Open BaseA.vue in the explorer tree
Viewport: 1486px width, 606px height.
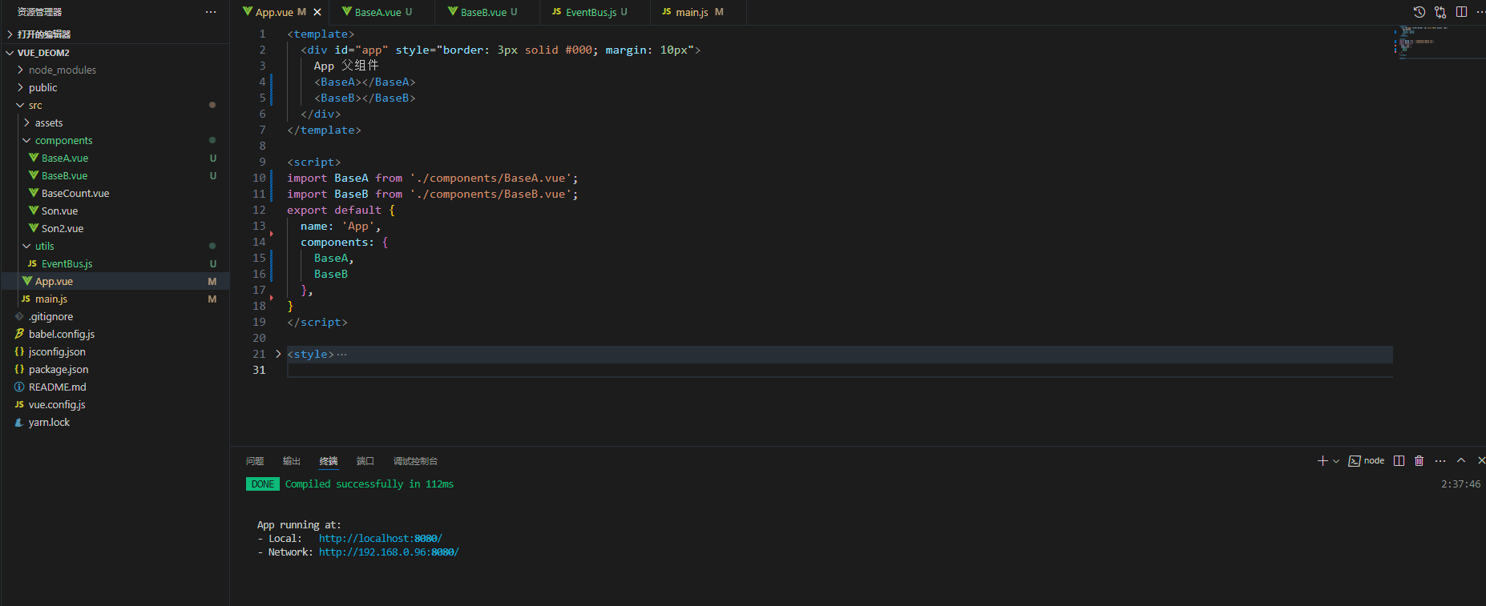(115, 159)
